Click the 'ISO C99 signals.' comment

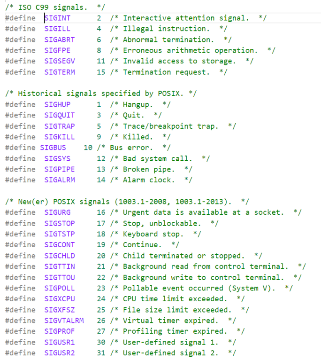coord(55,8)
